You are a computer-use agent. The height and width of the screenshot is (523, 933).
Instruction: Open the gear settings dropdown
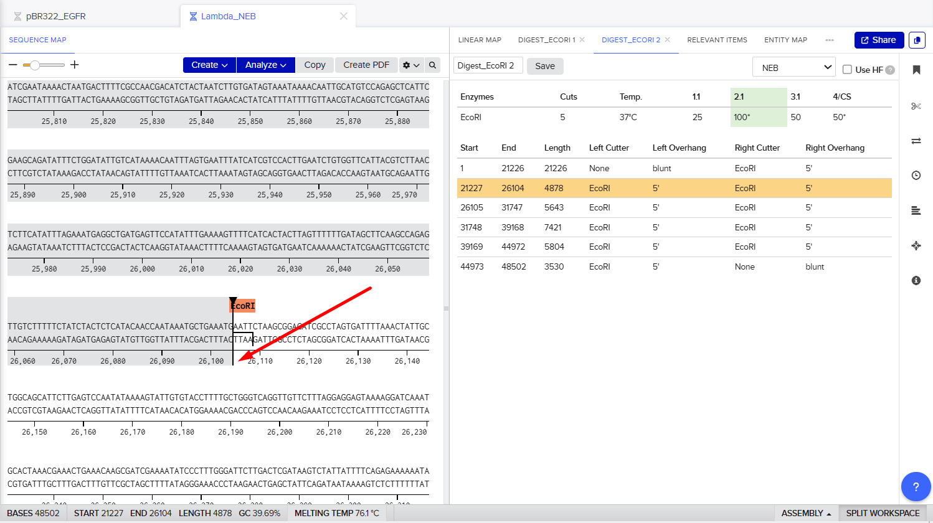point(411,65)
